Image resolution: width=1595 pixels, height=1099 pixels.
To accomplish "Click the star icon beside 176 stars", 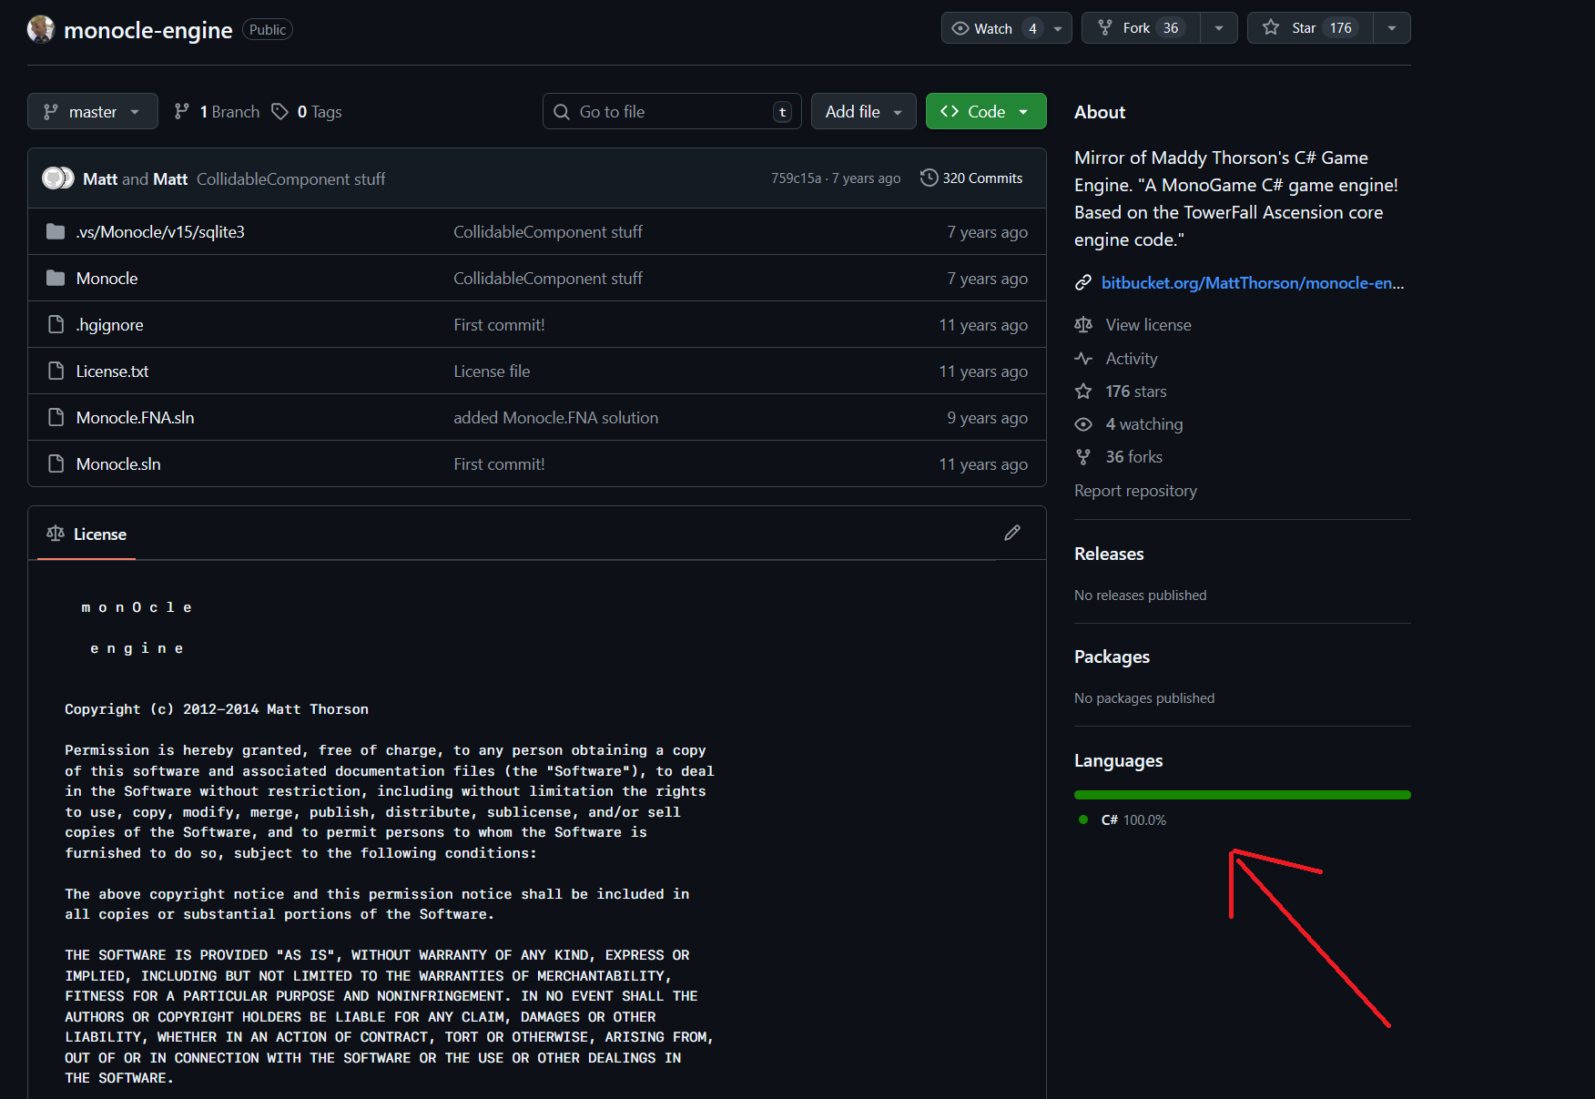I will click(x=1083, y=392).
